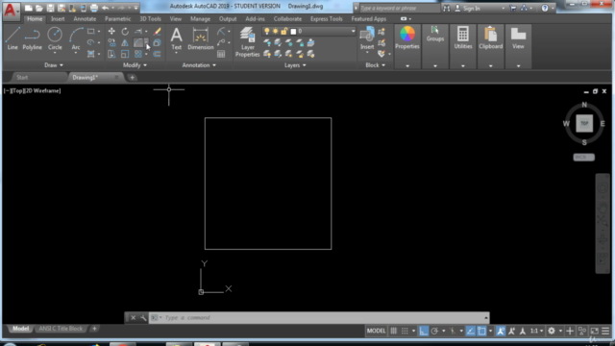Click the Text annotation tool
This screenshot has height=346, width=615.
[177, 38]
